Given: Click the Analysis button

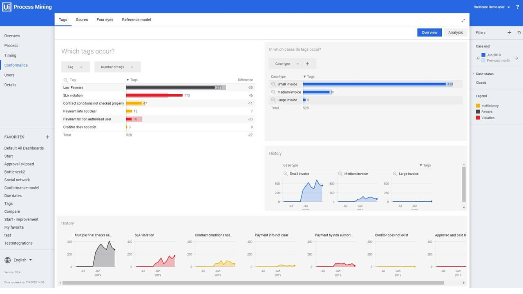Looking at the screenshot, I should click(455, 33).
